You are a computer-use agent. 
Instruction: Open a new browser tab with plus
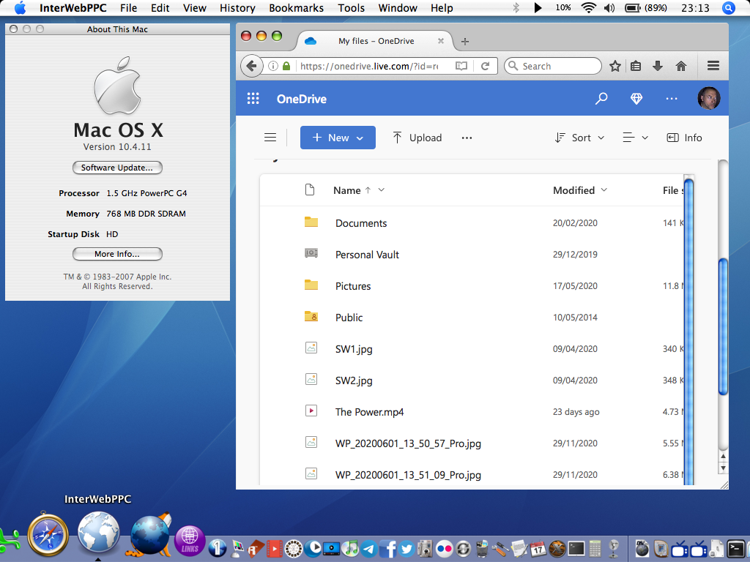click(x=464, y=42)
